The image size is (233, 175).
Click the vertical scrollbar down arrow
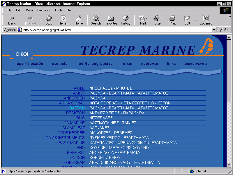tap(229, 165)
